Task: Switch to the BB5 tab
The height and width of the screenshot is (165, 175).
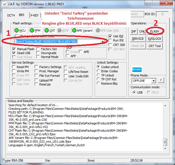Action: 22,15
